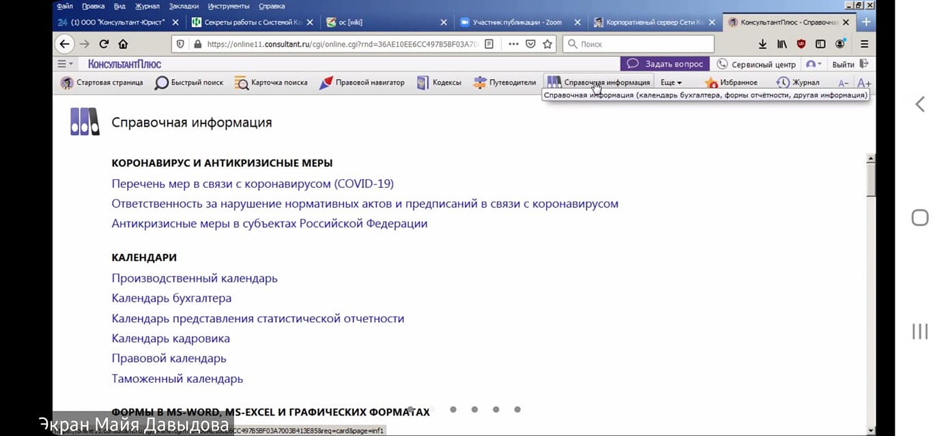
Task: Expand the Еще dropdown in the toolbar
Action: pyautogui.click(x=671, y=82)
